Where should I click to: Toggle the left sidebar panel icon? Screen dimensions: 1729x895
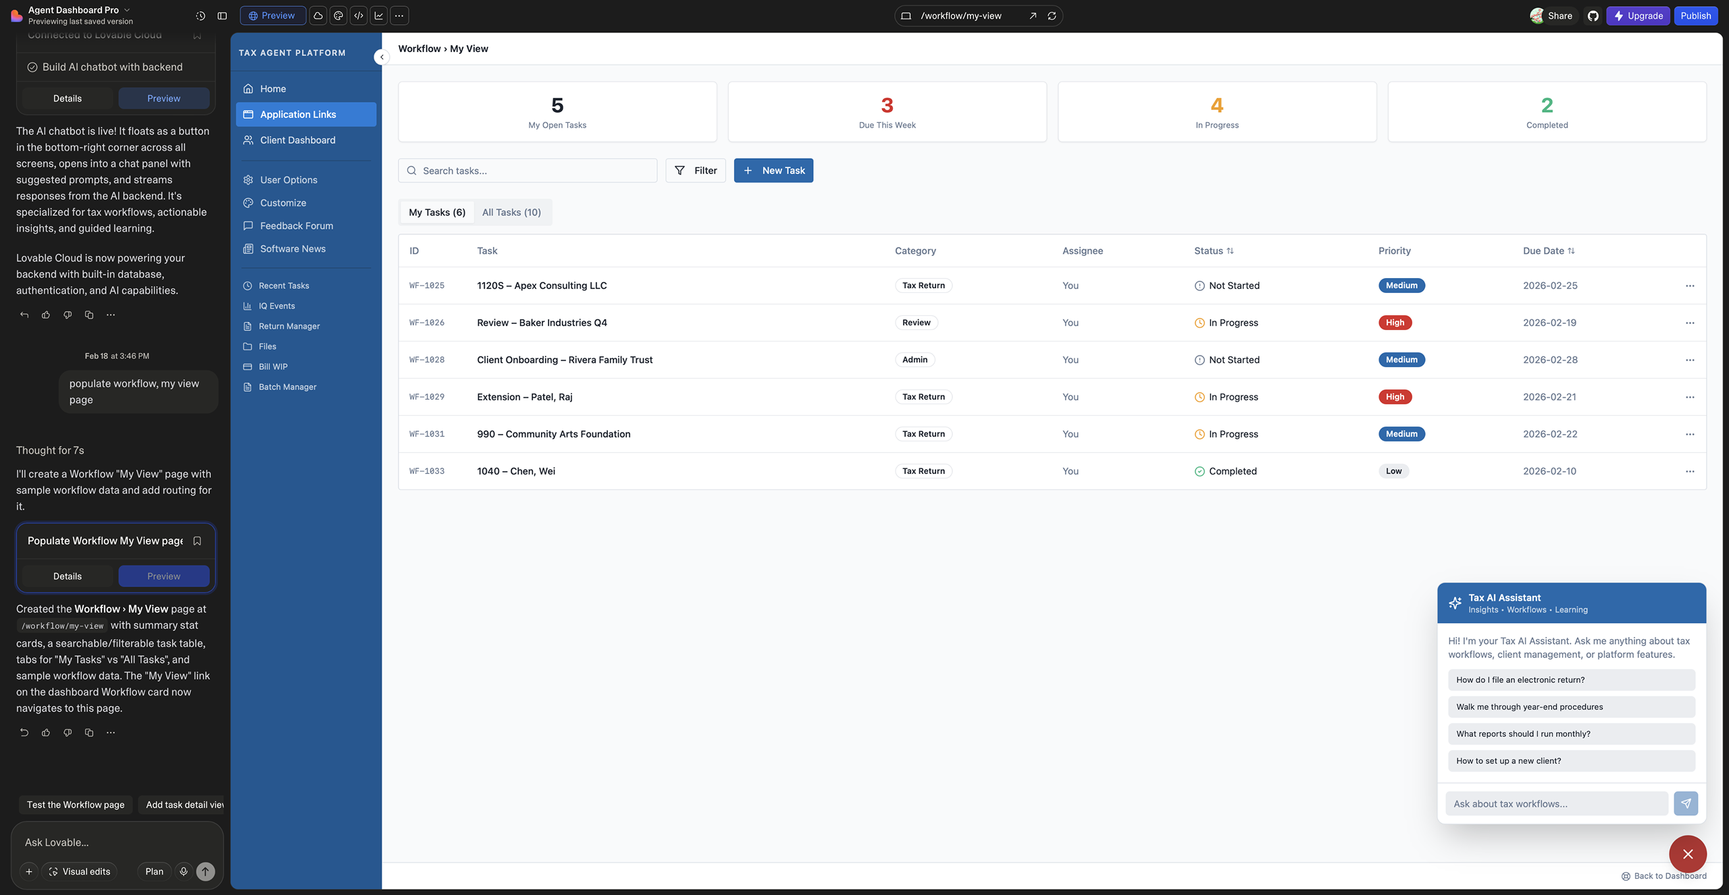pyautogui.click(x=222, y=16)
